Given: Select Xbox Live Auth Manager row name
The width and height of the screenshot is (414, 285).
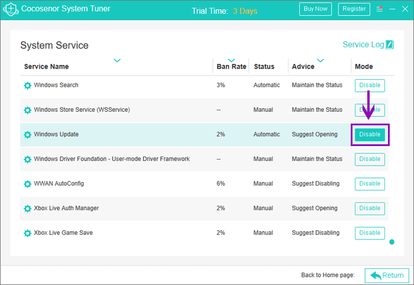Looking at the screenshot, I should (x=66, y=208).
